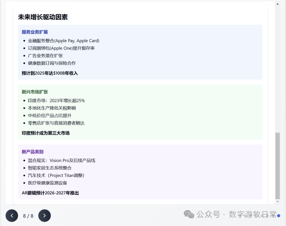Select the 新兴市场扩张 section title
This screenshot has height=226, width=286.
(x=35, y=92)
